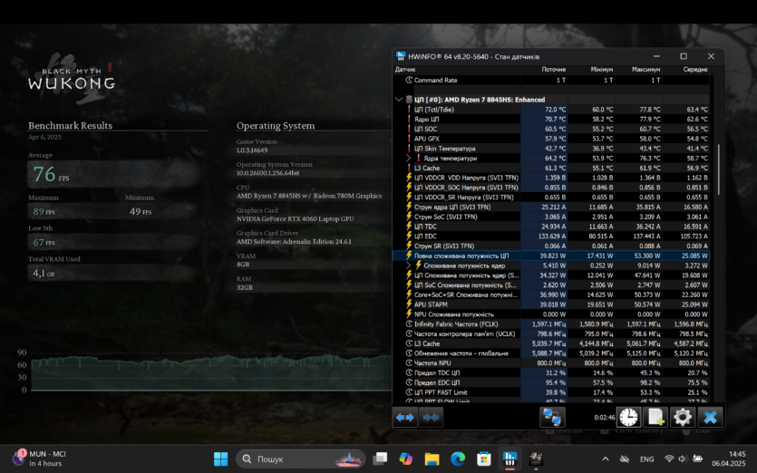This screenshot has height=473, width=757.
Task: Close sensors with the blue X button
Action: pos(710,417)
